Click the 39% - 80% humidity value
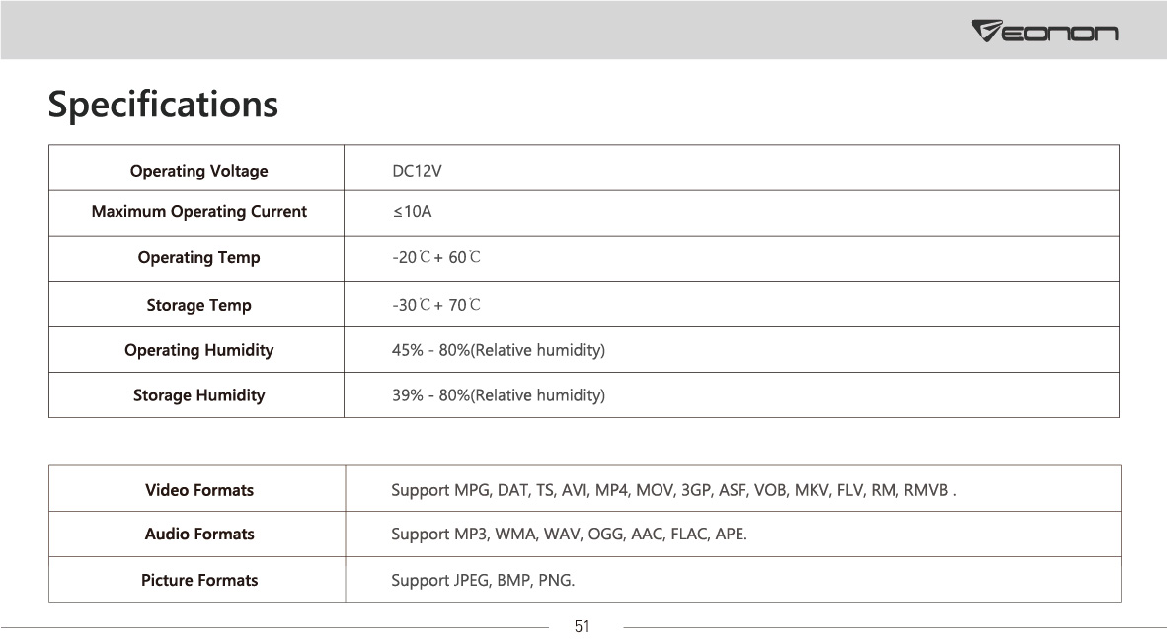 click(498, 395)
